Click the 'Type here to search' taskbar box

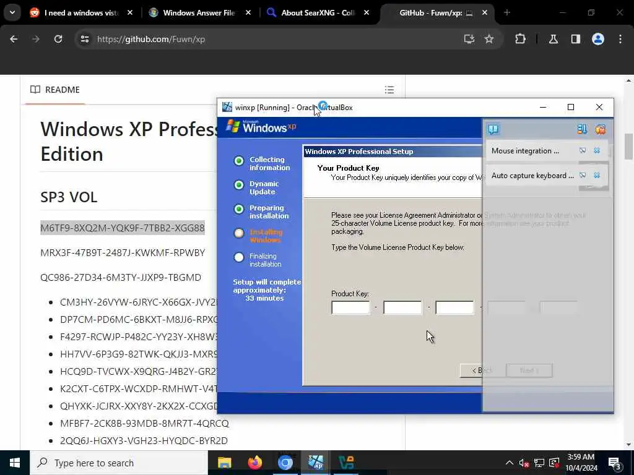[119, 463]
